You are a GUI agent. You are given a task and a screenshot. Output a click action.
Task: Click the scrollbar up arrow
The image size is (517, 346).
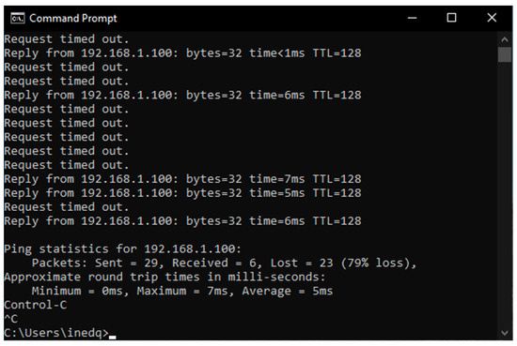pyautogui.click(x=505, y=39)
